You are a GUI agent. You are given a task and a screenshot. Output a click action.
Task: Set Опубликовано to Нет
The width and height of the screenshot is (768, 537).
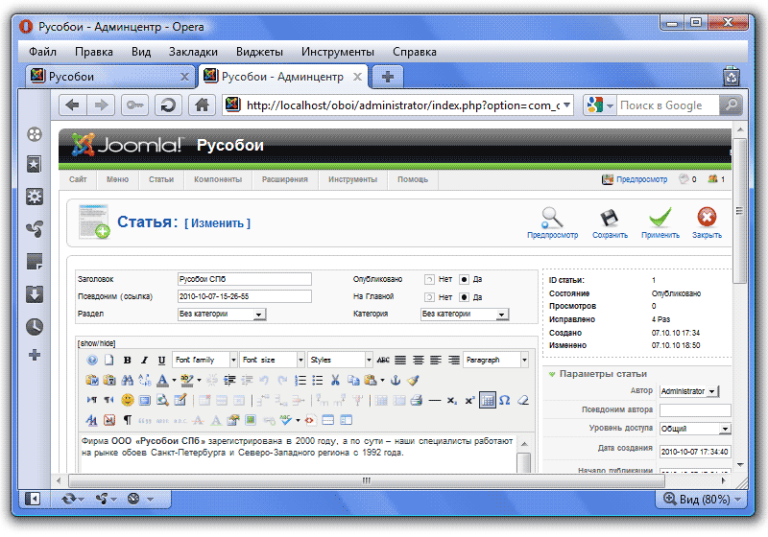pyautogui.click(x=430, y=279)
